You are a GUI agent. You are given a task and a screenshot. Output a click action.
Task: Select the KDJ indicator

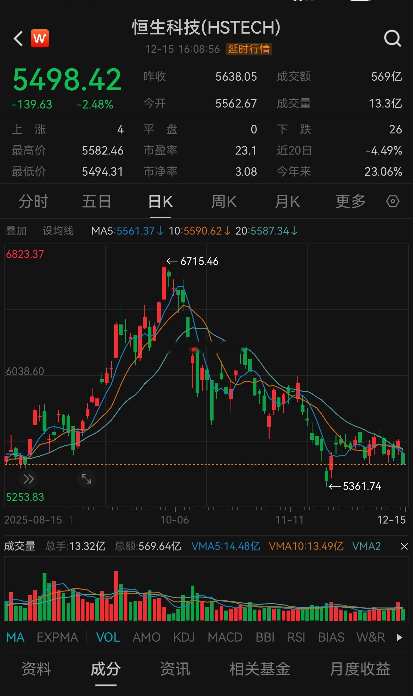(184, 637)
